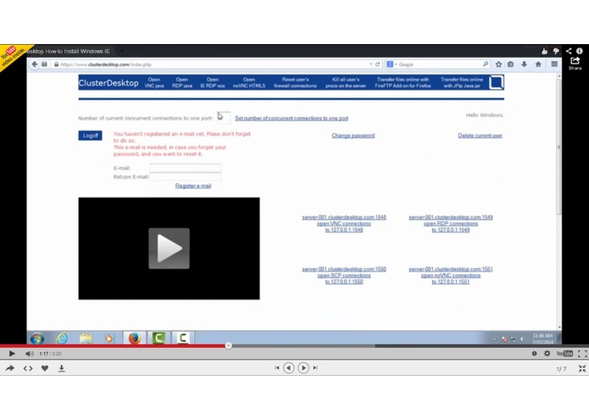The width and height of the screenshot is (589, 419).
Task: Select Transfer files with FireFTP Add-on
Action: coord(403,82)
